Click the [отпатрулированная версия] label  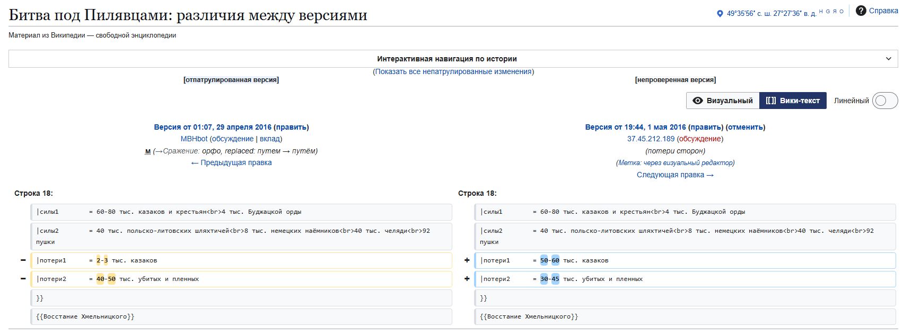coord(231,80)
